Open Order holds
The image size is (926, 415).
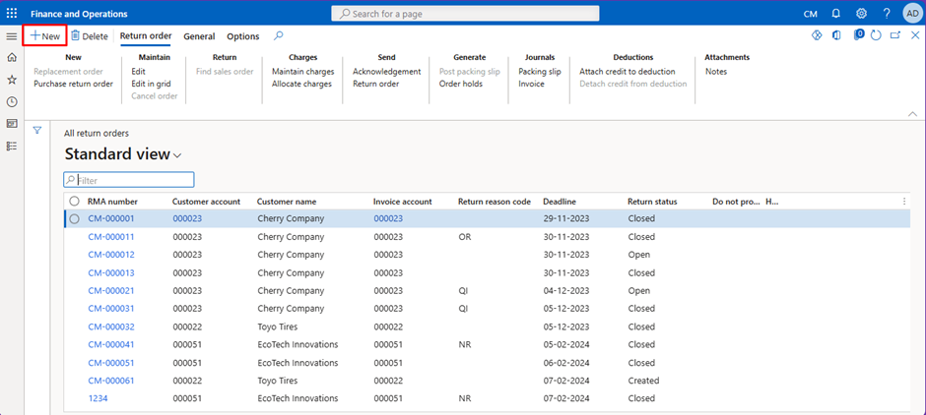click(x=461, y=84)
